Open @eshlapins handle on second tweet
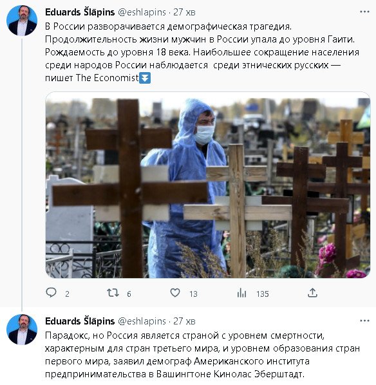 click(x=142, y=321)
